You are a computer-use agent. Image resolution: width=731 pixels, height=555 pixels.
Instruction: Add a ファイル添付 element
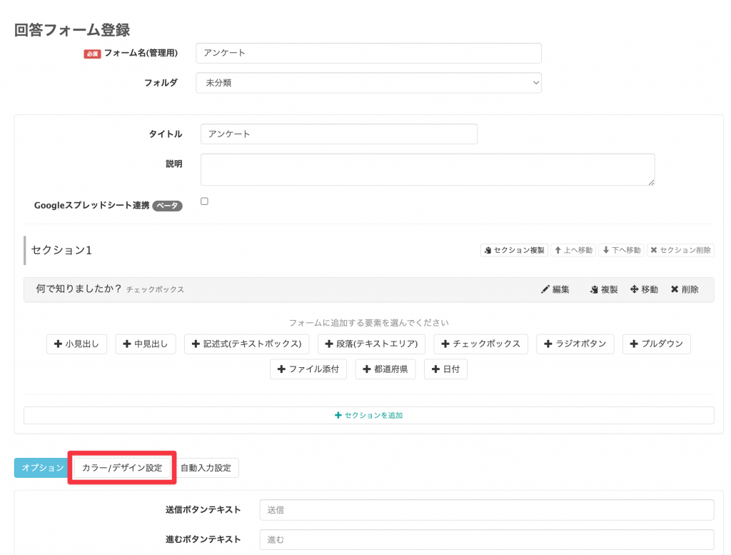coord(308,369)
